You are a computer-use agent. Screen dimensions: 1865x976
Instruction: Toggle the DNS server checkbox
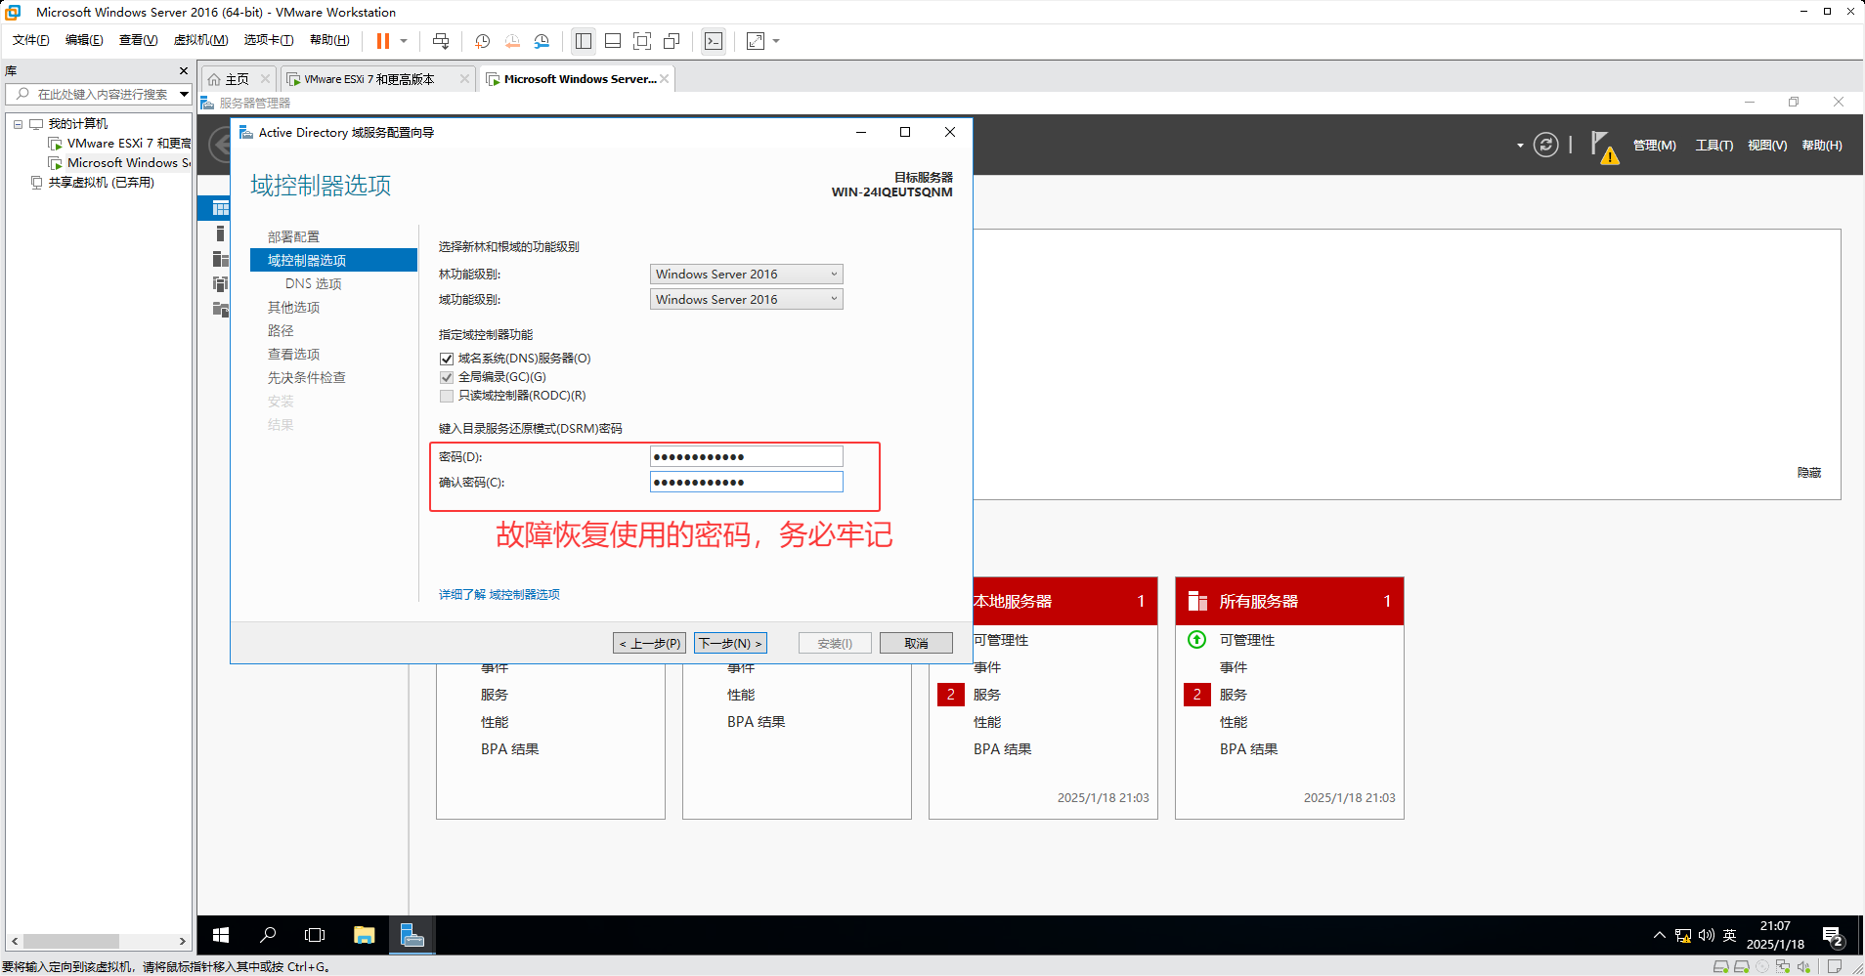tap(447, 359)
